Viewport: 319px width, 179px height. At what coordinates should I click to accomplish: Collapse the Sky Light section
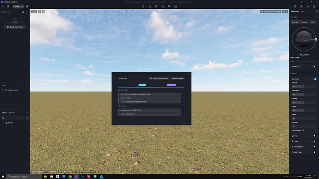point(316,17)
